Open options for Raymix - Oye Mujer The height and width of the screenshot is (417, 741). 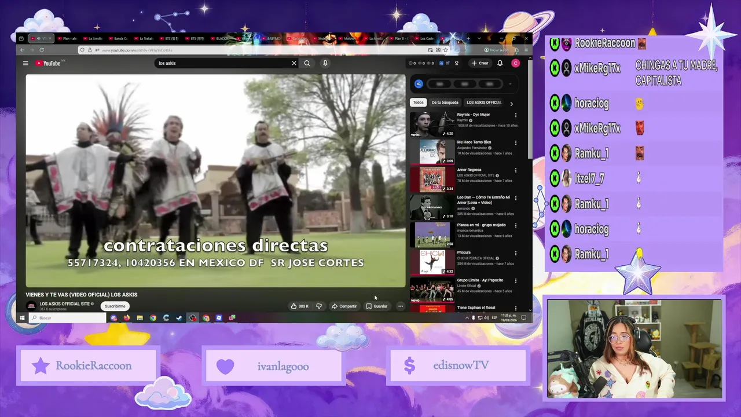[x=515, y=115]
